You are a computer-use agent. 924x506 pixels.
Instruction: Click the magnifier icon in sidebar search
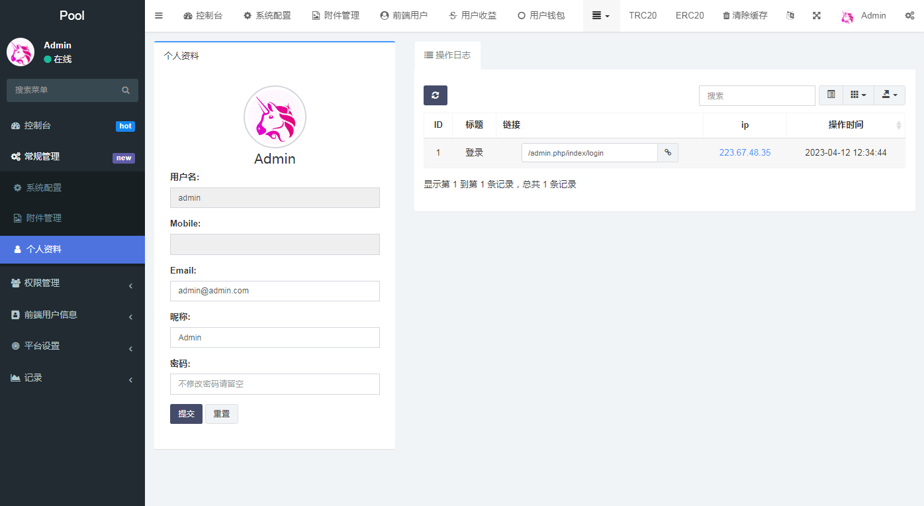[126, 90]
